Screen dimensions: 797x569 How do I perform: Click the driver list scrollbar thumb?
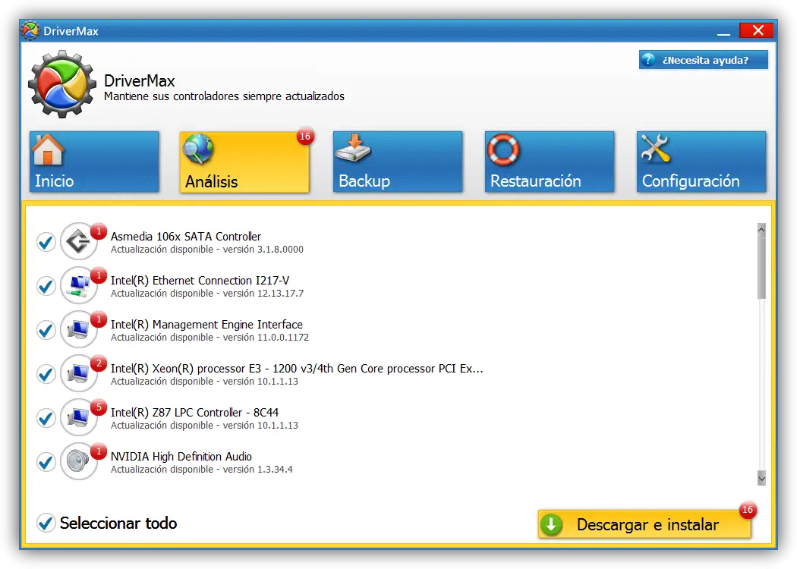click(x=761, y=267)
